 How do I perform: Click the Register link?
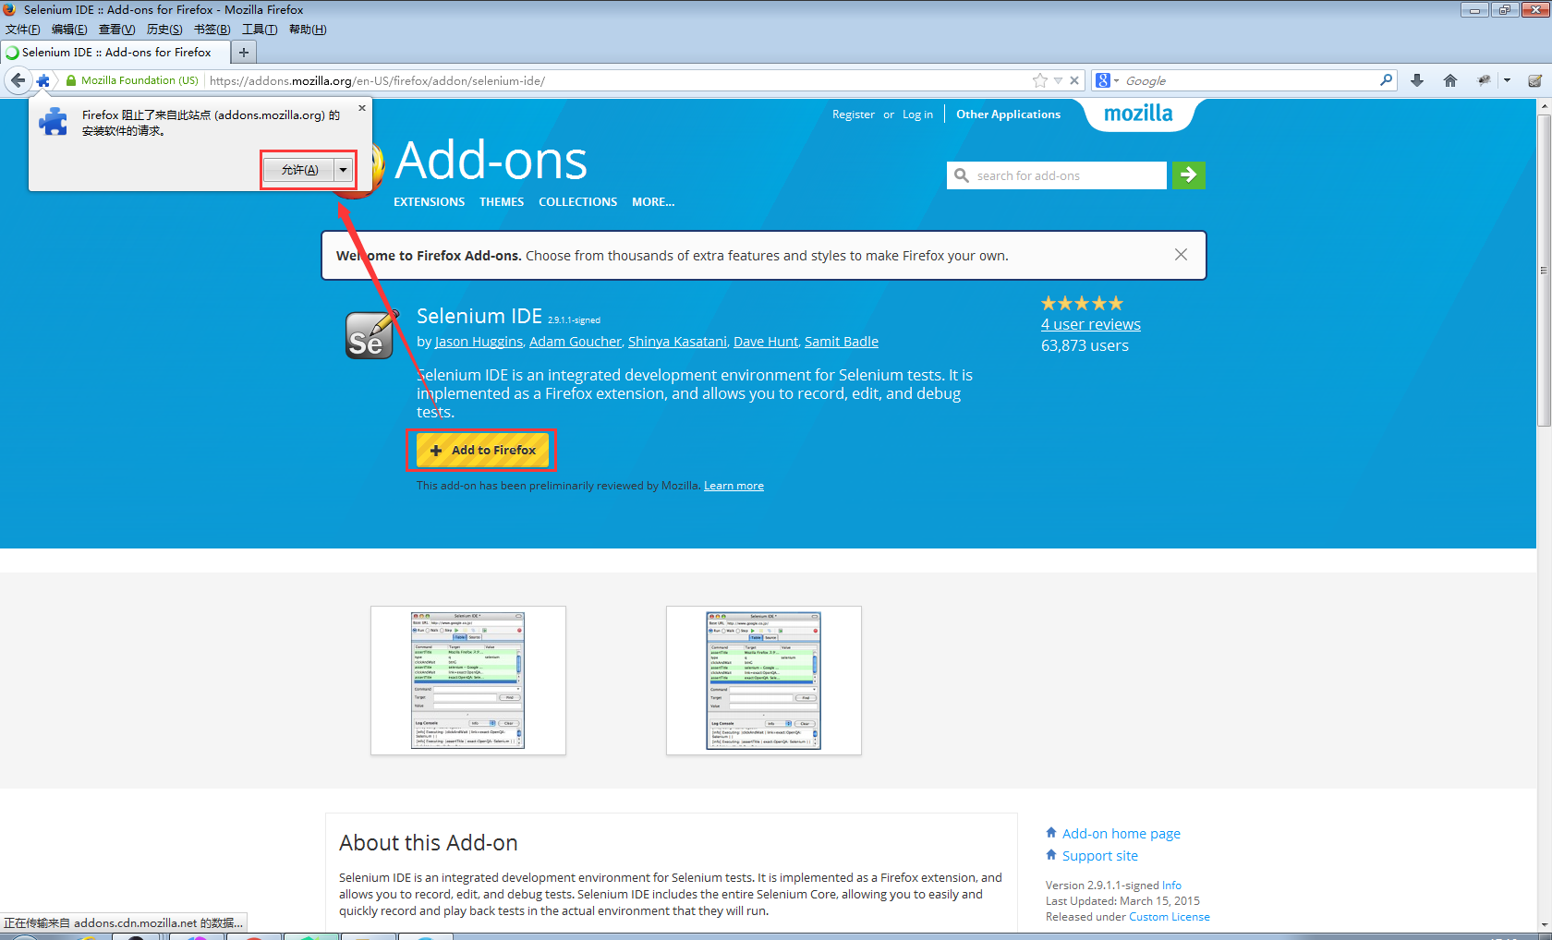click(x=854, y=114)
